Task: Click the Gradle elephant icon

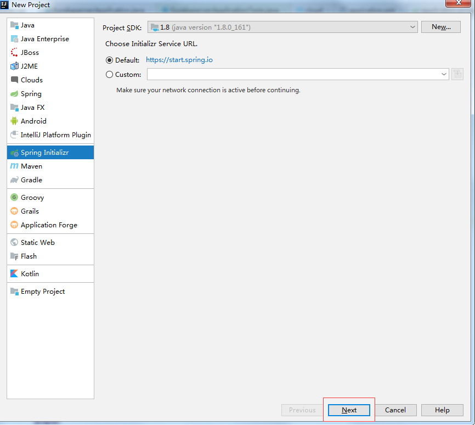Action: pos(14,180)
